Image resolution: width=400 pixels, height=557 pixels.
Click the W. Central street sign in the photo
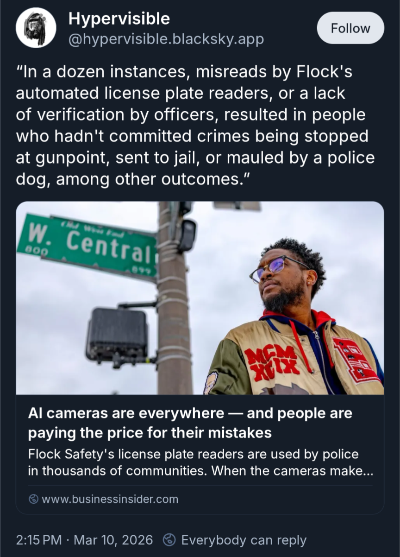[87, 247]
